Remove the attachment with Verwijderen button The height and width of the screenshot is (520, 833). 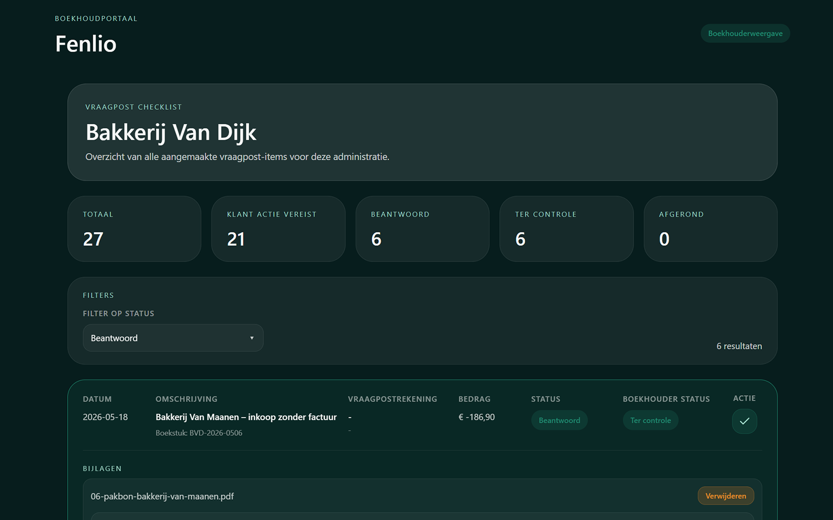[726, 496]
